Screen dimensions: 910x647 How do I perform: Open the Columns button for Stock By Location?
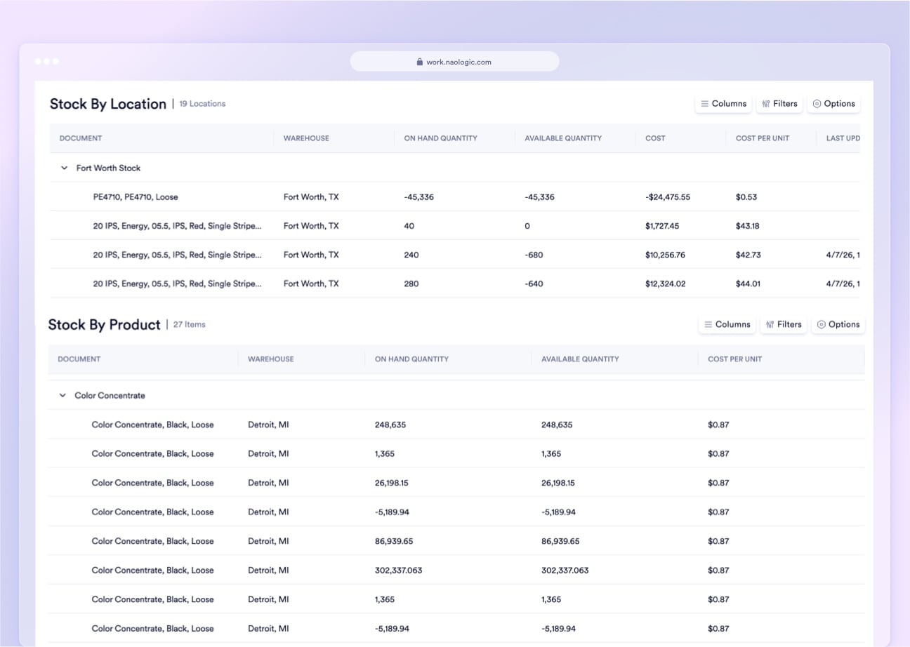(x=723, y=103)
